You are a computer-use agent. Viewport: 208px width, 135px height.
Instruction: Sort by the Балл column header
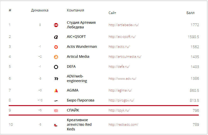pyautogui.click(x=190, y=13)
